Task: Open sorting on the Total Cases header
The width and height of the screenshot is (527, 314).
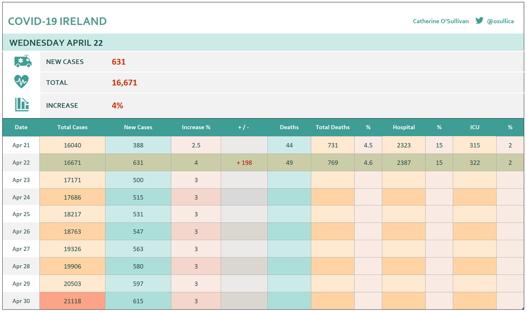Action: coord(72,127)
